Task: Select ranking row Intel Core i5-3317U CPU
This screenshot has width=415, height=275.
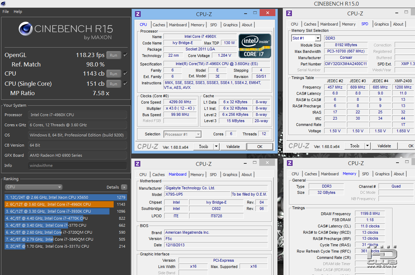Action: (x=66, y=246)
